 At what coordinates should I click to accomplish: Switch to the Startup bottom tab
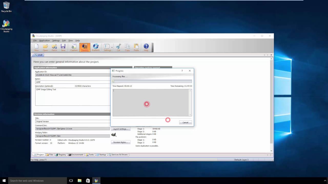[101, 155]
